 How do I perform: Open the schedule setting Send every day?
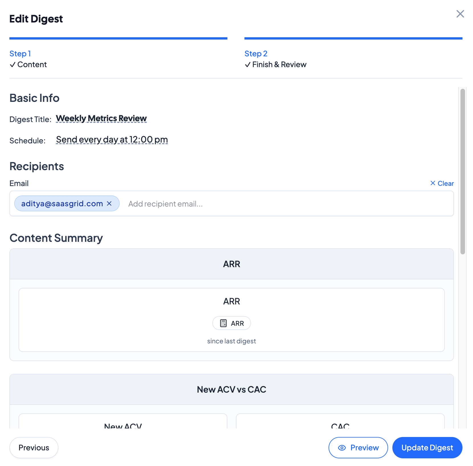click(x=112, y=140)
